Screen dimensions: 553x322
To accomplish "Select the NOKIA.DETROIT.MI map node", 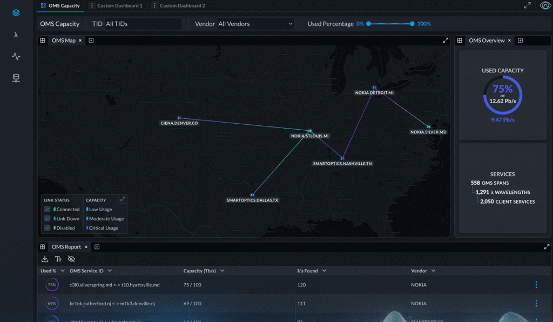I will [x=374, y=88].
